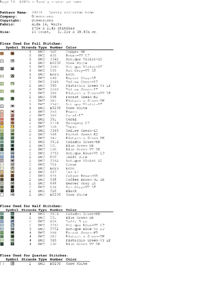This screenshot has height=300, width=212.
Task: Click the half-stitch Celadon Green-MD symbol icon
Action: (12, 214)
